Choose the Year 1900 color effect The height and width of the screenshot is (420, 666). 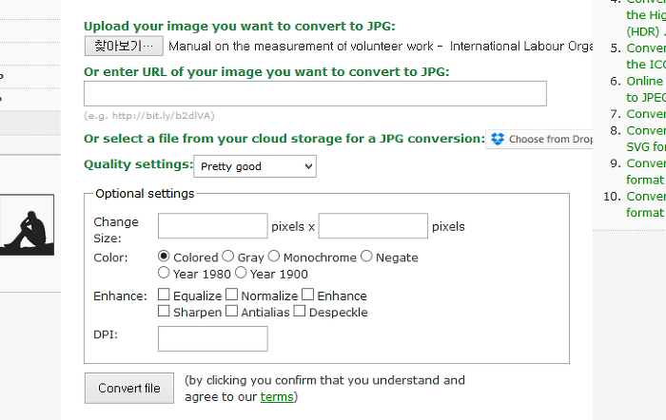[241, 273]
